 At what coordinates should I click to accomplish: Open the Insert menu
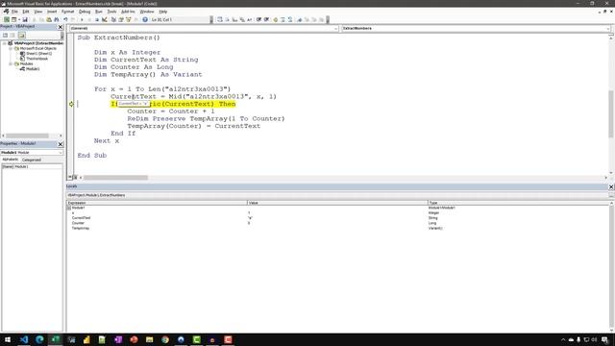pos(52,12)
